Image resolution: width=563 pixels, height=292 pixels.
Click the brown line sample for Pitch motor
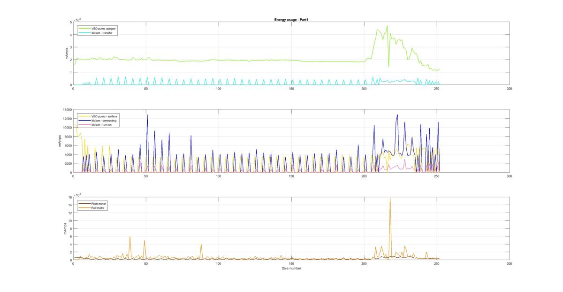[x=84, y=203]
